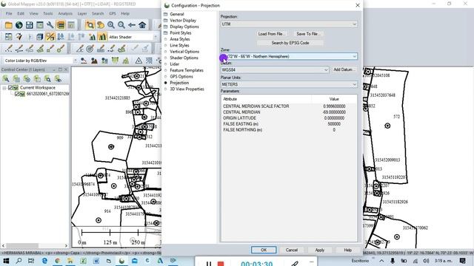Click Save To File button

[308, 34]
